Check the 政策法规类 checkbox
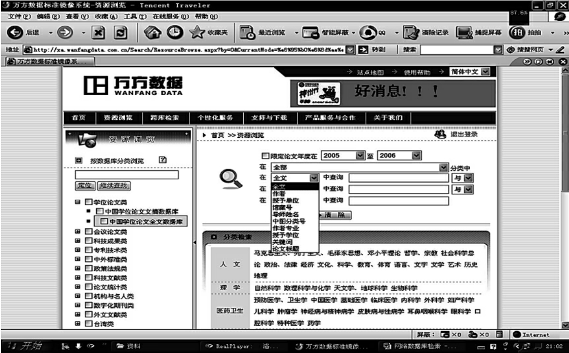This screenshot has width=569, height=353. pos(89,268)
